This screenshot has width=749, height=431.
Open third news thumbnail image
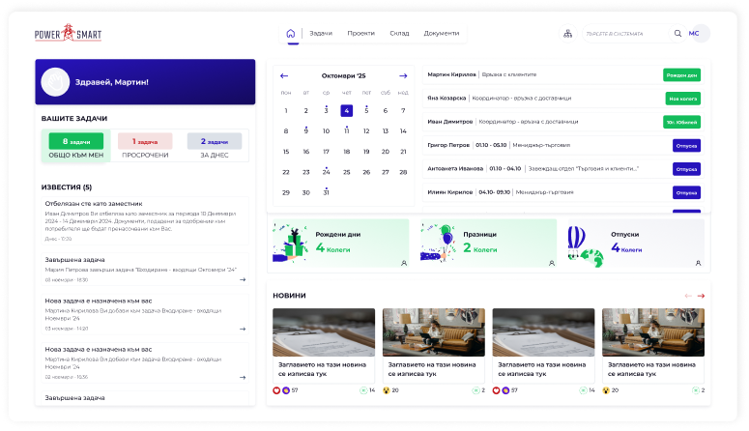tap(543, 332)
